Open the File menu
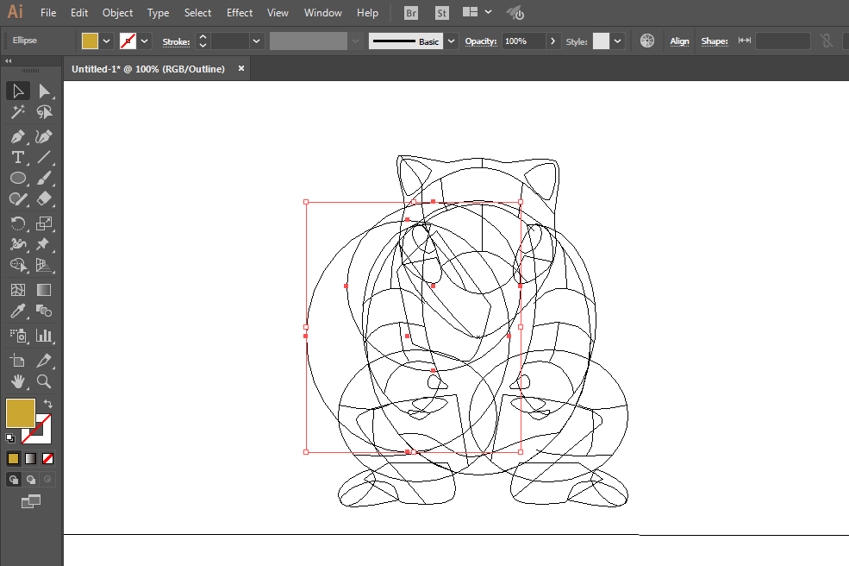The width and height of the screenshot is (849, 566). pyautogui.click(x=48, y=12)
